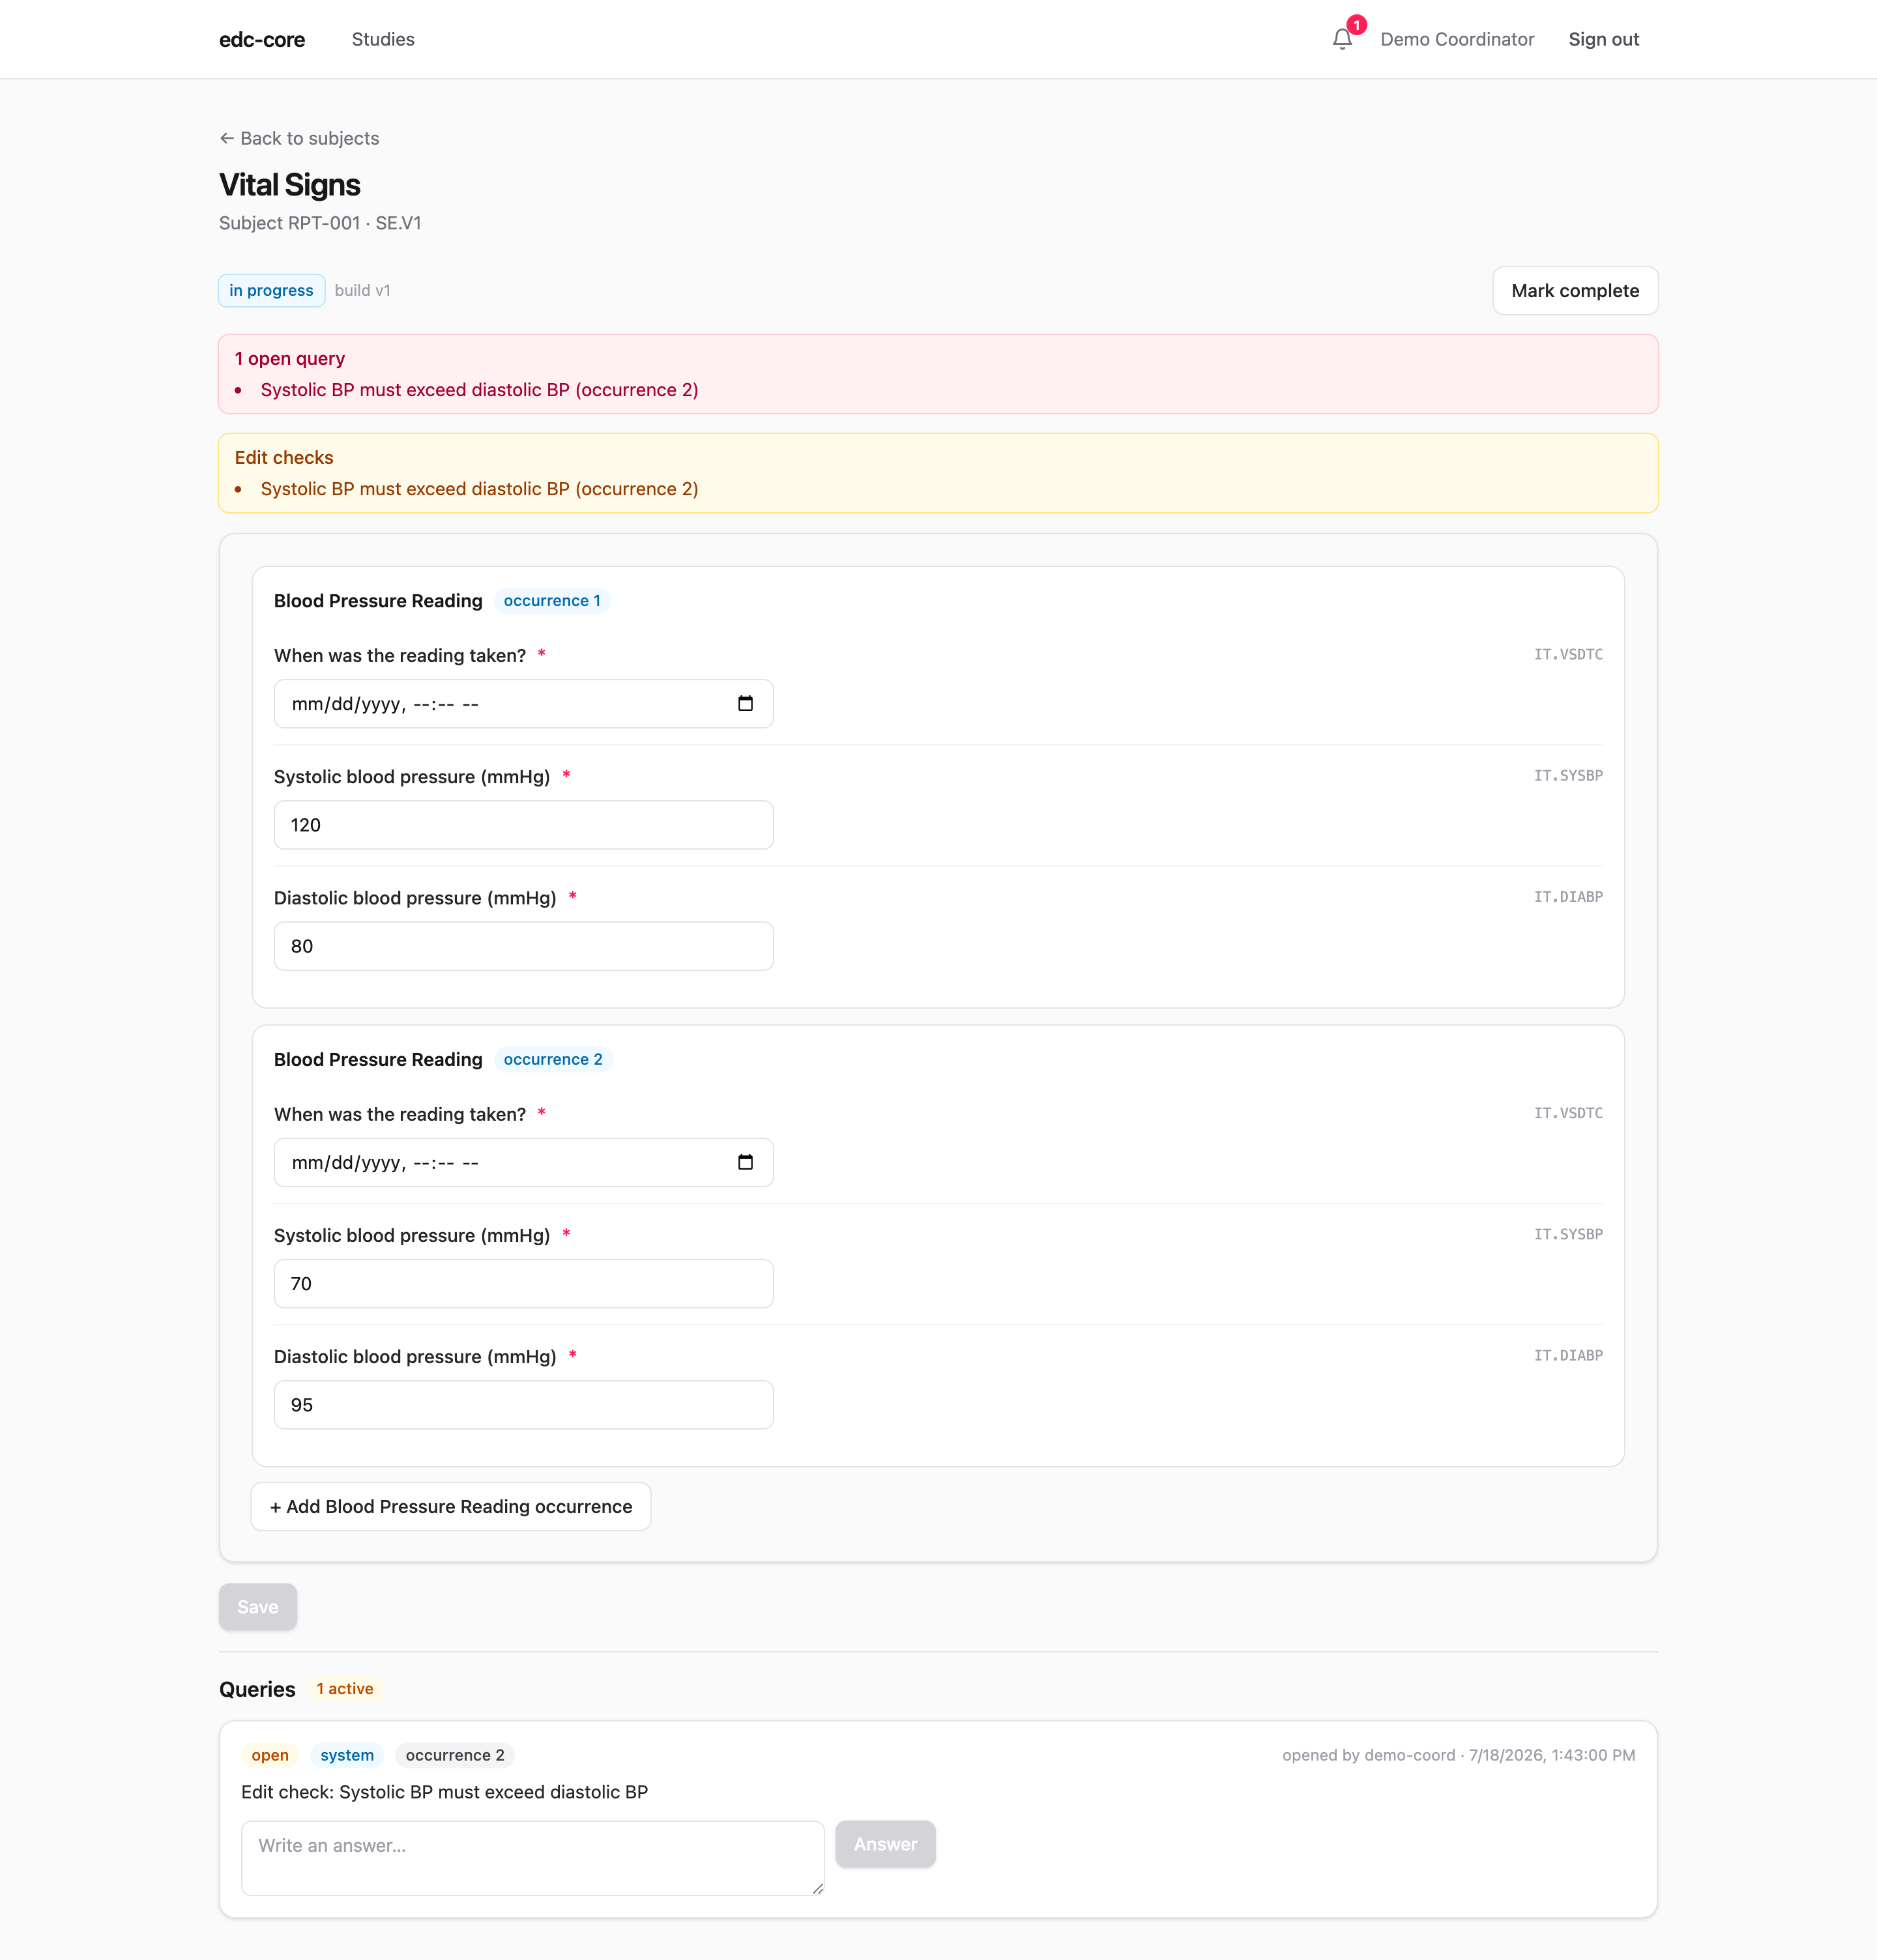Open calendar picker in occurrence 2 date field
The width and height of the screenshot is (1877, 1960).
click(x=745, y=1162)
